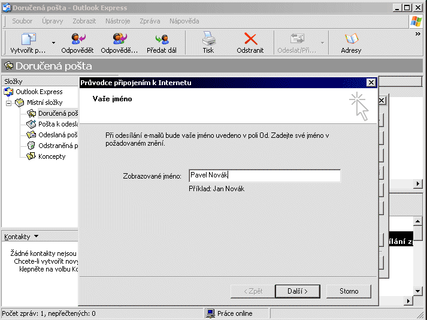
Task: Click the Windows logo in menu bar
Action: [416, 21]
